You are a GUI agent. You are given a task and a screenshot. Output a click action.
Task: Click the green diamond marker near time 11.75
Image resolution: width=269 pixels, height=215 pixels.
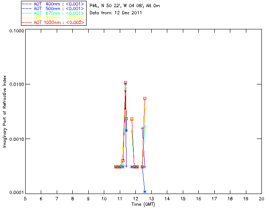coord(132,131)
